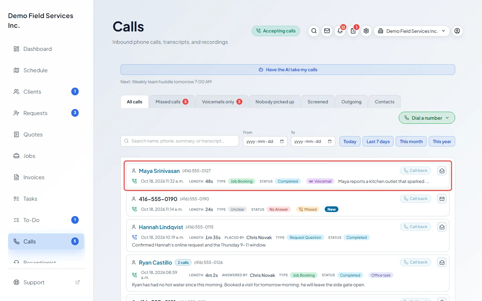
Task: Open the user profile icon
Action: [x=457, y=31]
